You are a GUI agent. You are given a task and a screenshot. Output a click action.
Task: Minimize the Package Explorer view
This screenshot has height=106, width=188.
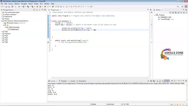tap(42, 10)
